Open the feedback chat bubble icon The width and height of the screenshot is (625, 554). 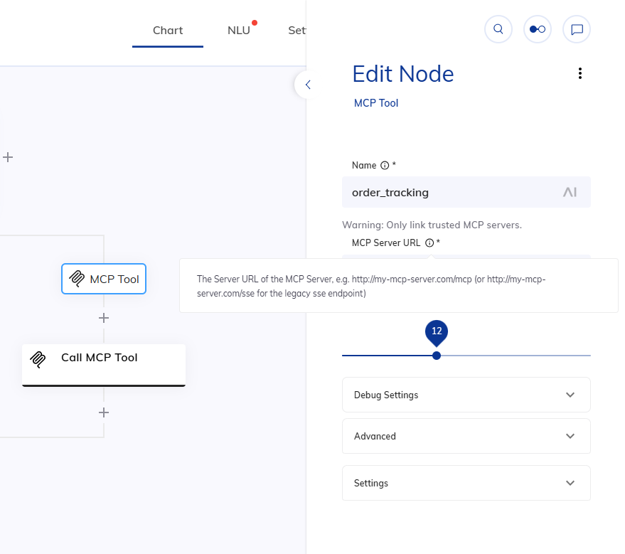(x=577, y=28)
